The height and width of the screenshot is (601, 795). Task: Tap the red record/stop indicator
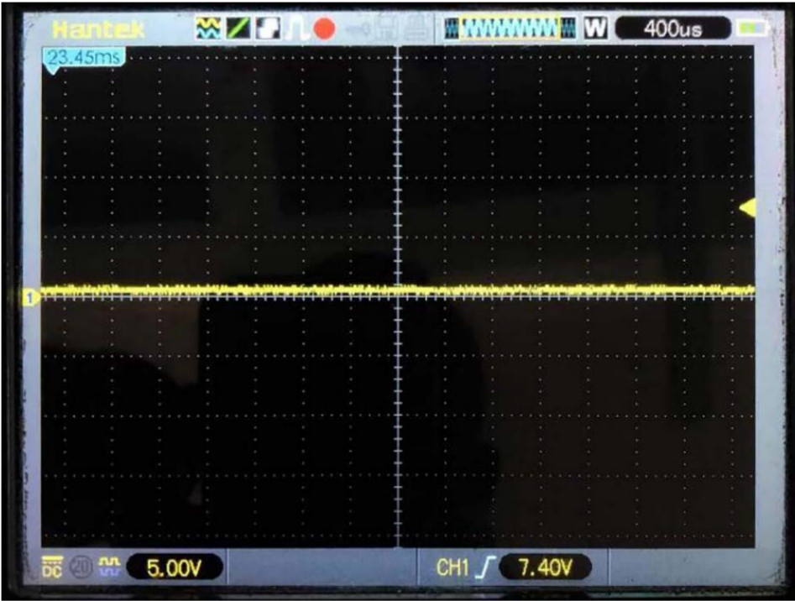tap(324, 29)
